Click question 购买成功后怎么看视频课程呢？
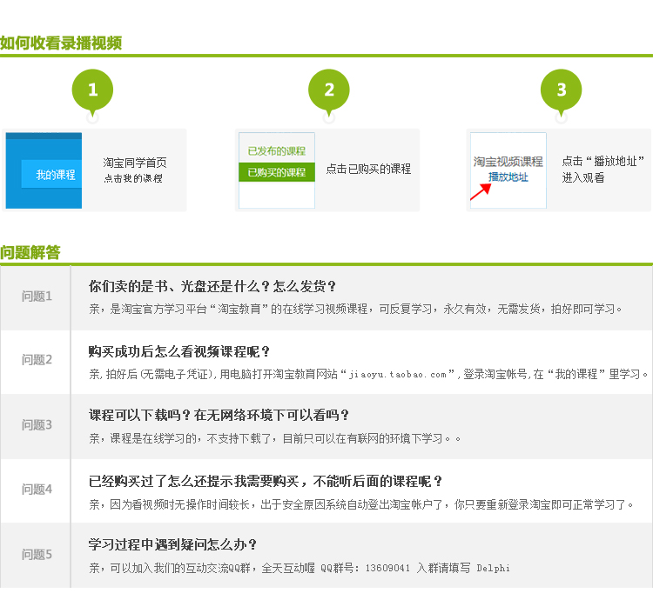Image resolution: width=653 pixels, height=600 pixels. click(179, 351)
